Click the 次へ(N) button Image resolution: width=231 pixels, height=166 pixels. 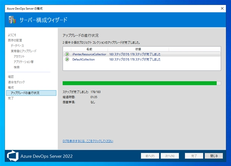pos(170,156)
